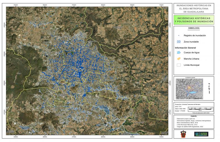
Task: Click the north arrow compass symbol
Action: coord(209,89)
